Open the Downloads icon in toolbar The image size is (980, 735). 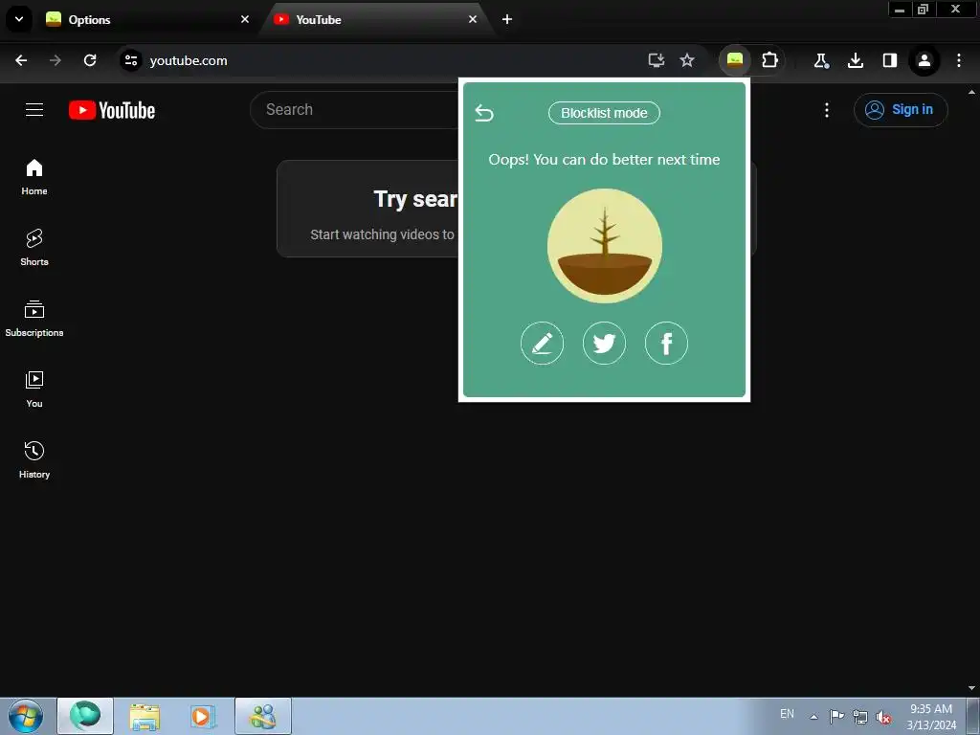point(855,60)
